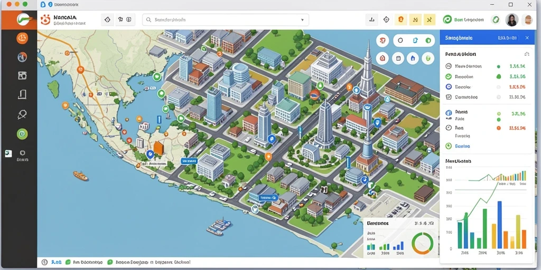Viewport: 541px width, 270px height.
Task: Toggle the large green dot in the second panel row
Action: [x=498, y=76]
